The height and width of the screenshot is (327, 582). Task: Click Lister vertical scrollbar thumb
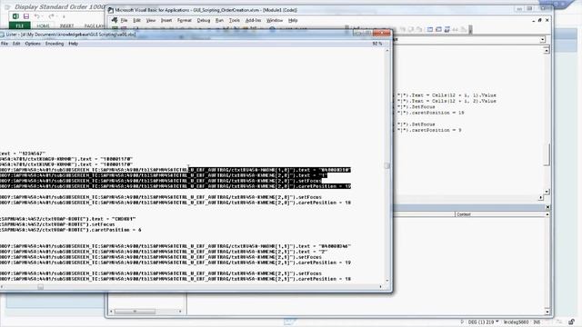tap(386, 165)
